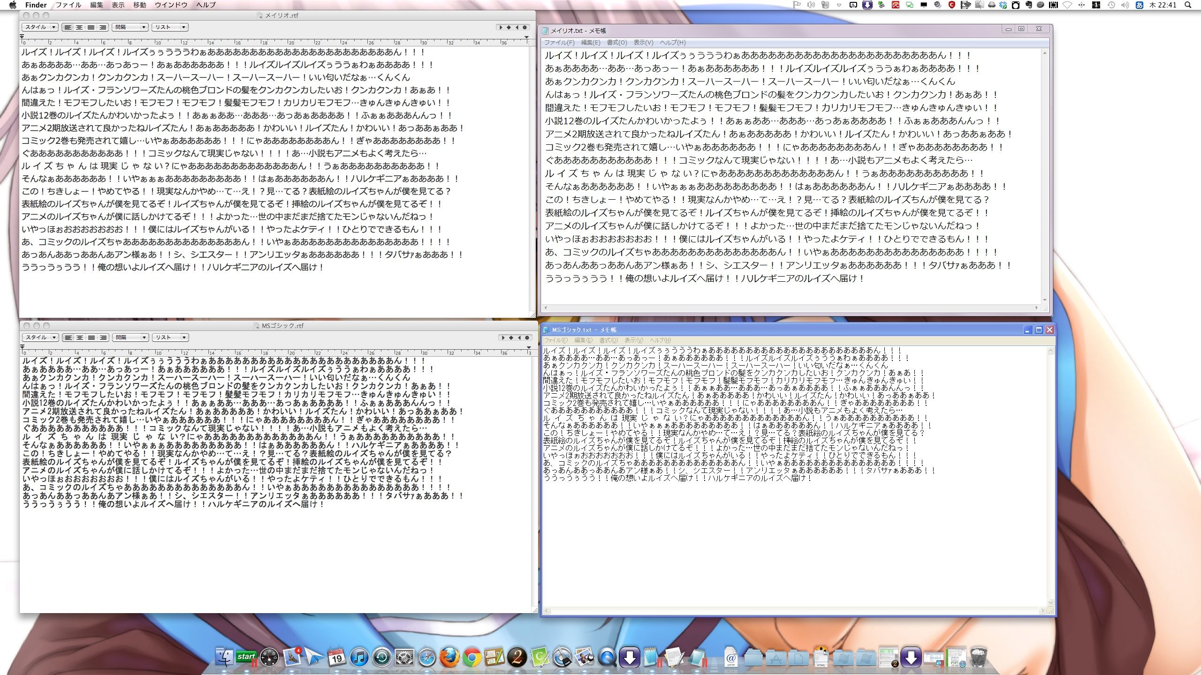Open 編集 menu in the Mac menu bar
The height and width of the screenshot is (675, 1201).
point(96,5)
